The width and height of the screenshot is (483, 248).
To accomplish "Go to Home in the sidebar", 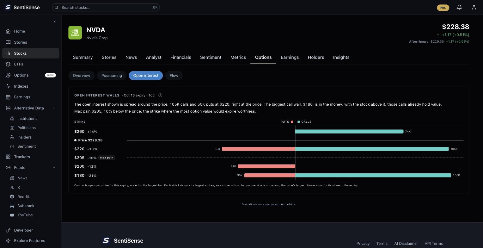I will (x=31, y=31).
